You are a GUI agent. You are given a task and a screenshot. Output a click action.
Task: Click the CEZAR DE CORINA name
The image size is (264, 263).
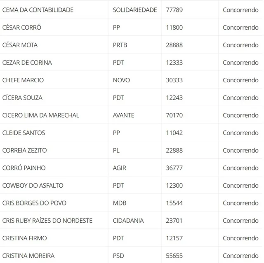(27, 63)
